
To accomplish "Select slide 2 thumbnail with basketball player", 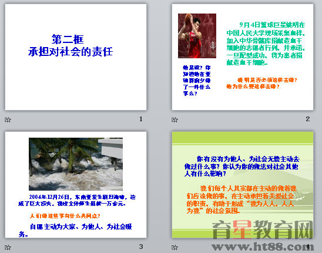I will 243,57.
